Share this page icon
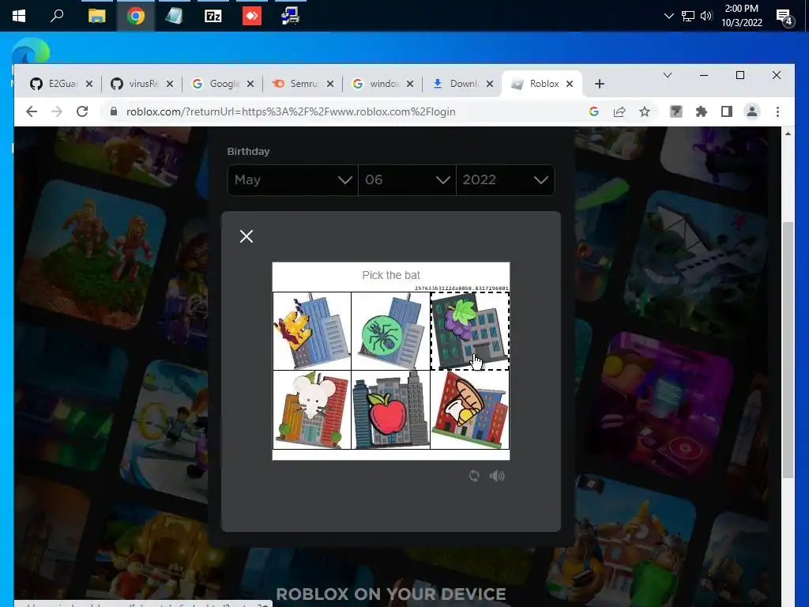Image resolution: width=809 pixels, height=607 pixels. [619, 111]
